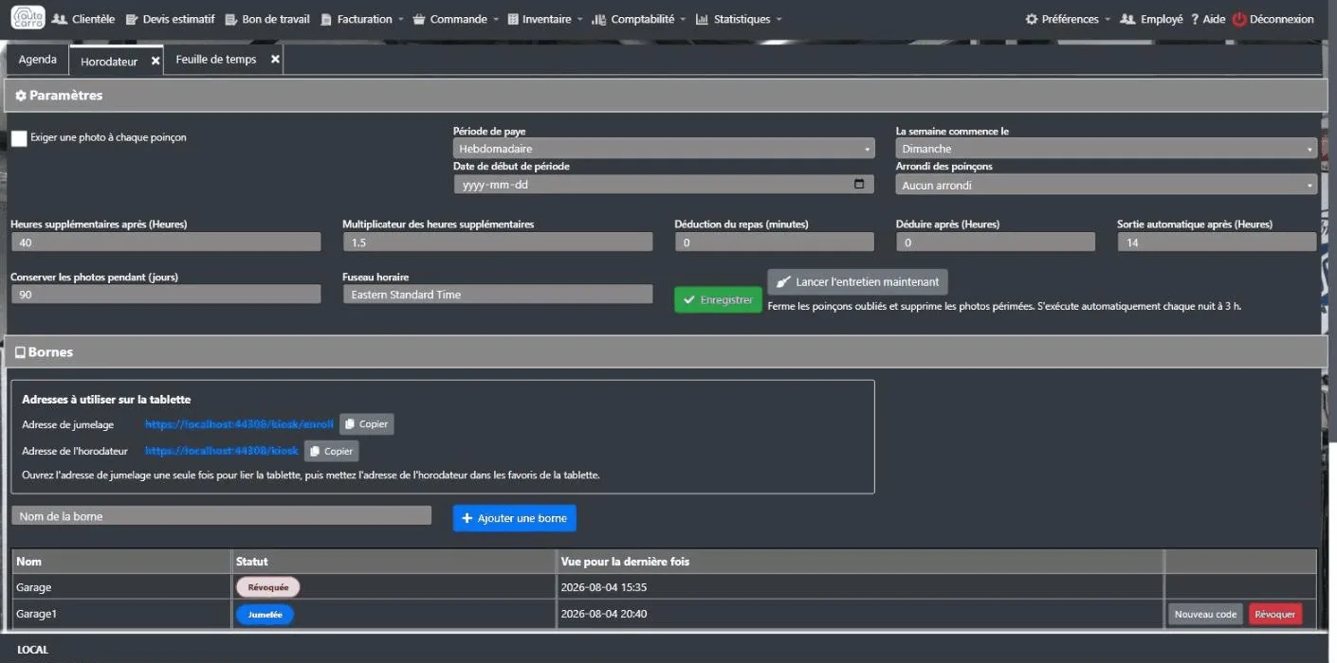The width and height of the screenshot is (1337, 663).
Task: Open the Préférences gear menu
Action: pyautogui.click(x=1068, y=19)
